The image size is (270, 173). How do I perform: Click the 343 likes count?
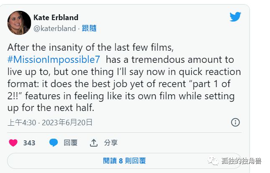(29, 143)
